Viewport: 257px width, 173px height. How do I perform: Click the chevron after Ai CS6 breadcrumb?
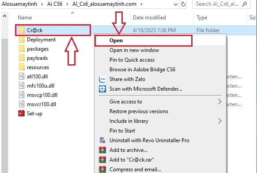click(67, 4)
